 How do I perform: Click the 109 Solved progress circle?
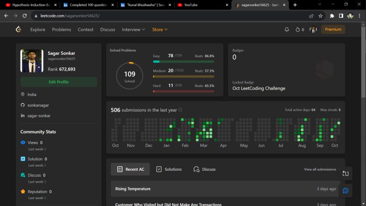click(129, 76)
